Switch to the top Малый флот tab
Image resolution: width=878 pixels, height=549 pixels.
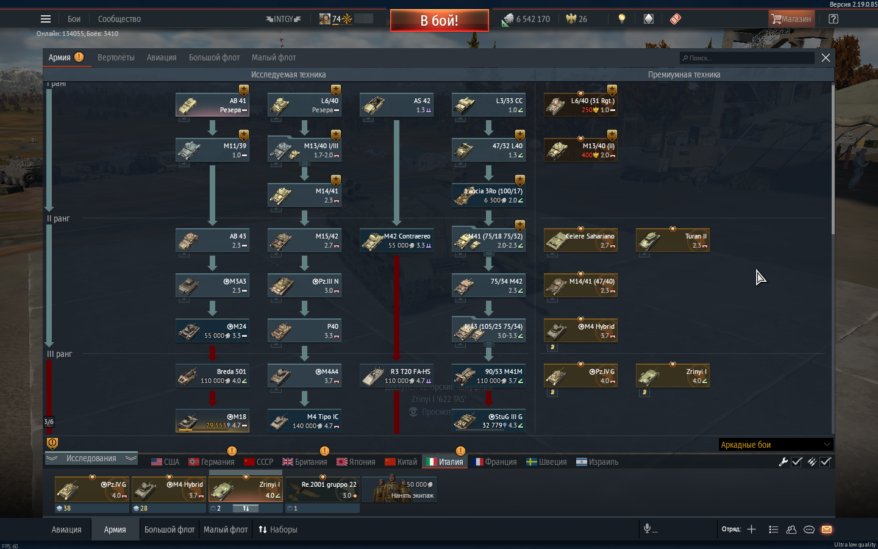pyautogui.click(x=274, y=57)
